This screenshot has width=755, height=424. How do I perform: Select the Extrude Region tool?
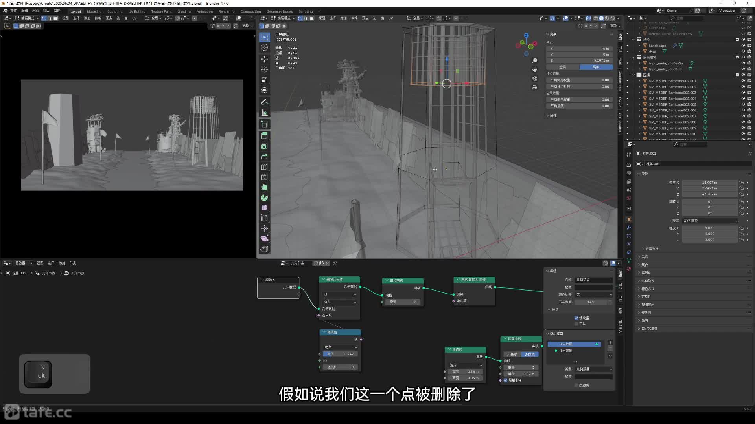pos(265,135)
